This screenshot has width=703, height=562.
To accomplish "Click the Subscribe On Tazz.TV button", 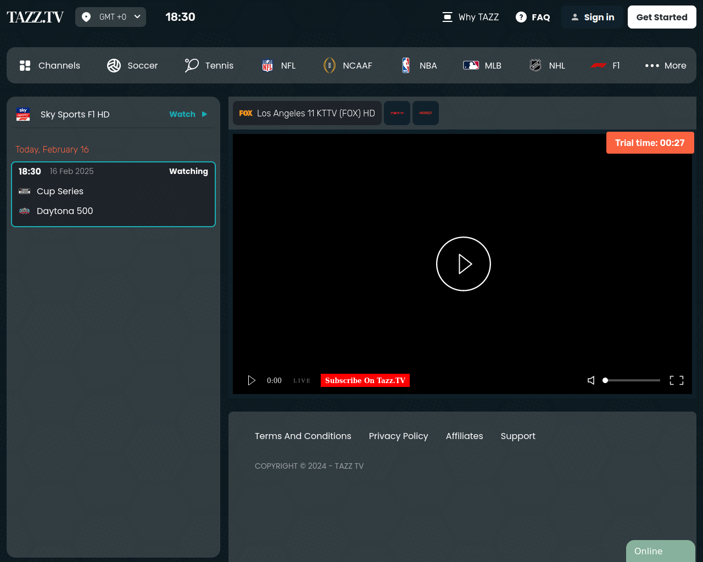I will click(365, 380).
